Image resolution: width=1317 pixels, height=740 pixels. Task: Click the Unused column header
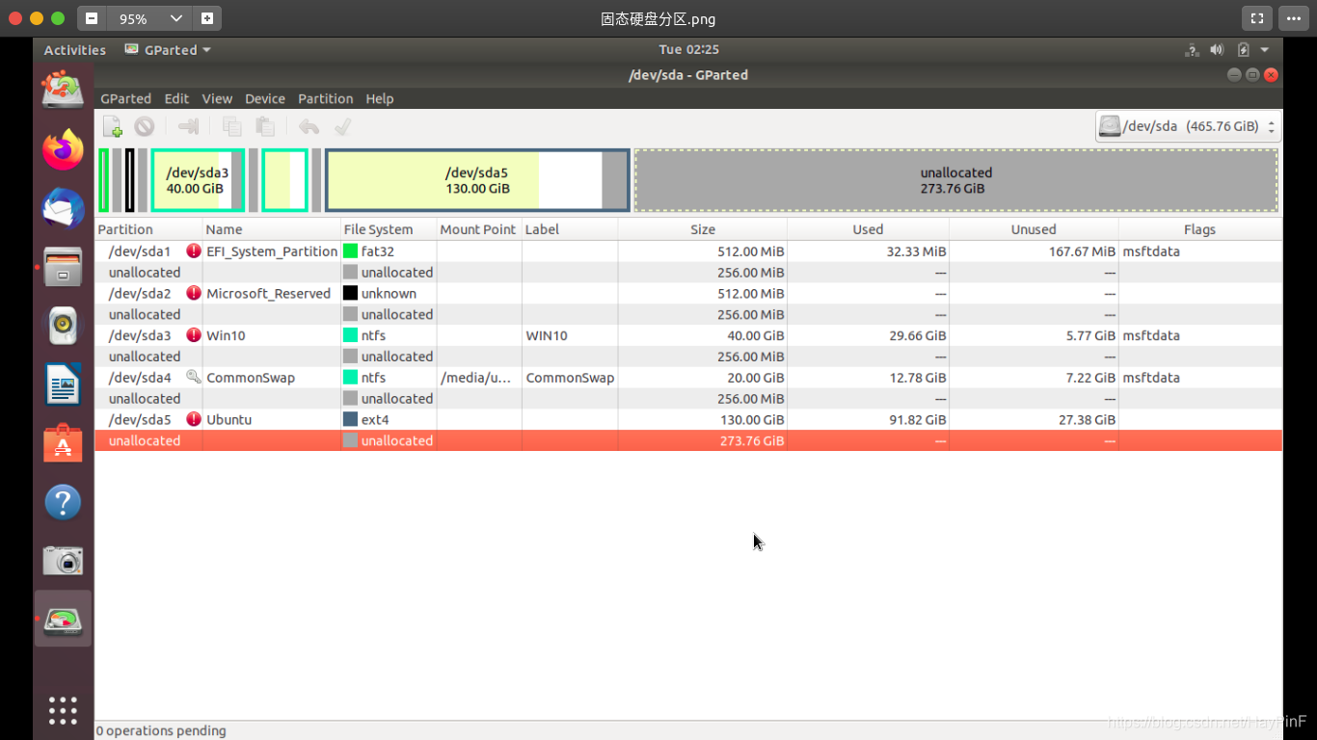[x=1034, y=229]
